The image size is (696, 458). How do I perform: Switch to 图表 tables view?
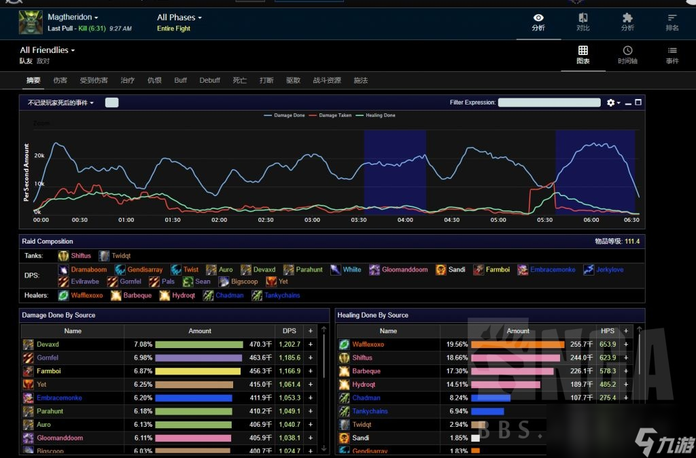coord(582,55)
